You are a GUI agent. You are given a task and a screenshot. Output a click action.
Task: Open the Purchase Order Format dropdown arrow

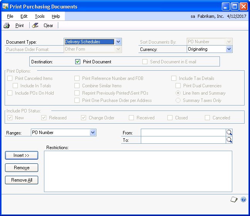(118, 49)
